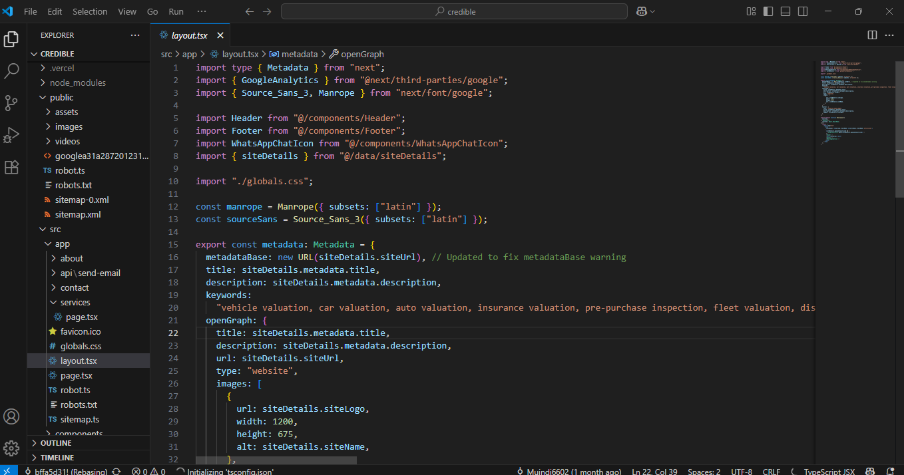Toggle the primary side bar layout button
904x475 pixels.
tap(768, 11)
